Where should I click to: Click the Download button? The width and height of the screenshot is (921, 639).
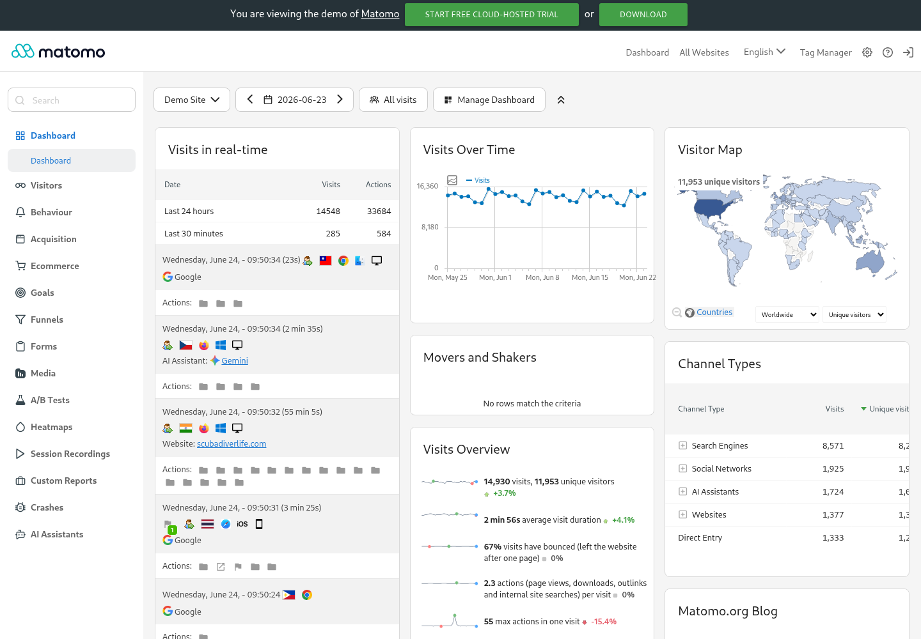click(643, 15)
